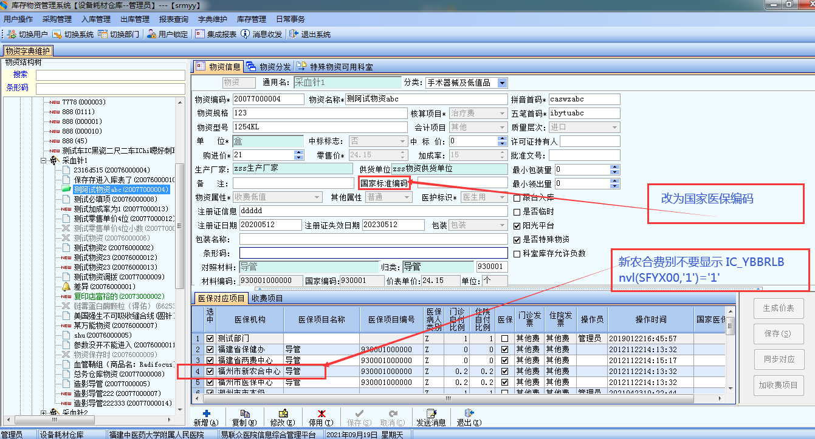815x439 pixels.
Task: Click the 停用 icon in bottom bar
Action: [321, 413]
